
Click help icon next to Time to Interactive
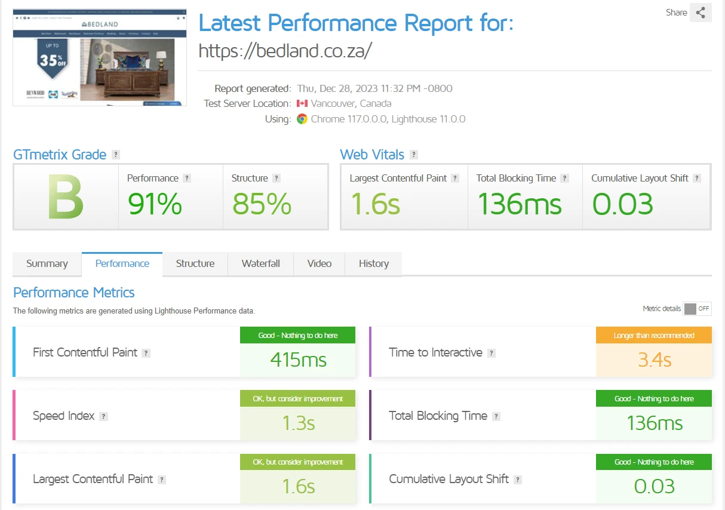491,353
